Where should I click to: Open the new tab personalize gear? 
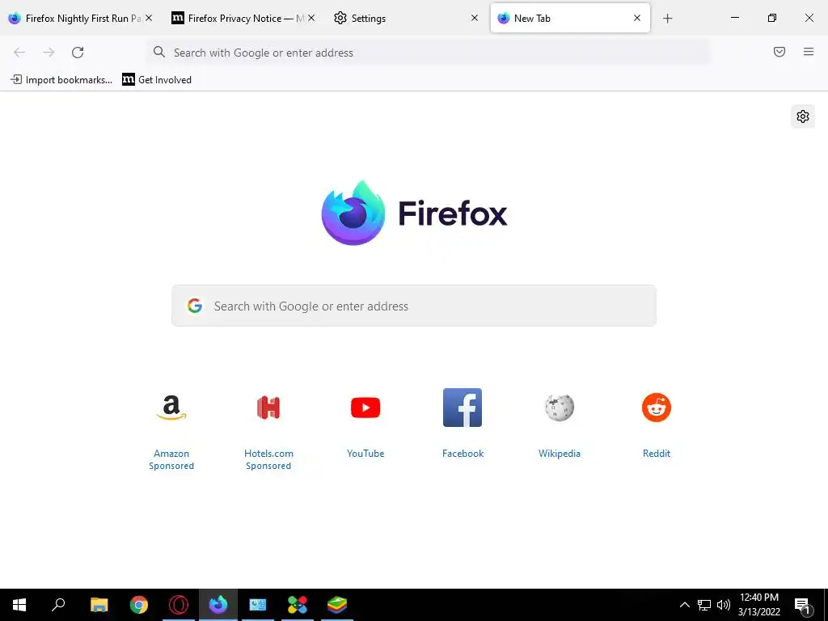coord(803,116)
